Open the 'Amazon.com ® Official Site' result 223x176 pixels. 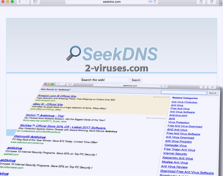[57, 96]
